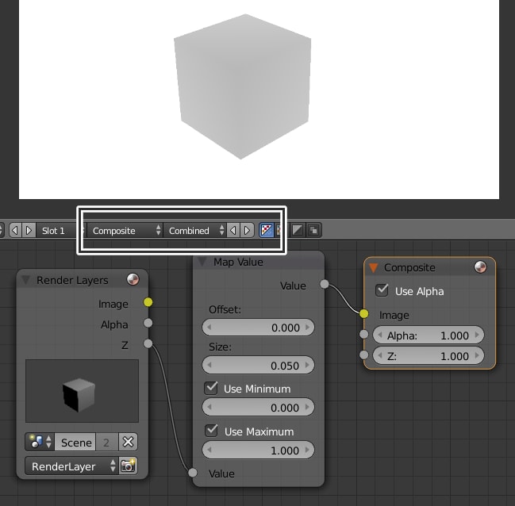The height and width of the screenshot is (506, 515).
Task: Browse scenes with the scene icon
Action: click(40, 442)
